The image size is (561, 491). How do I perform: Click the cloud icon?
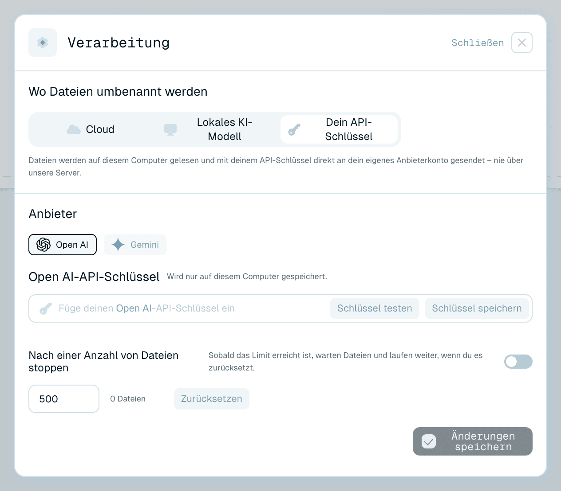(x=74, y=129)
